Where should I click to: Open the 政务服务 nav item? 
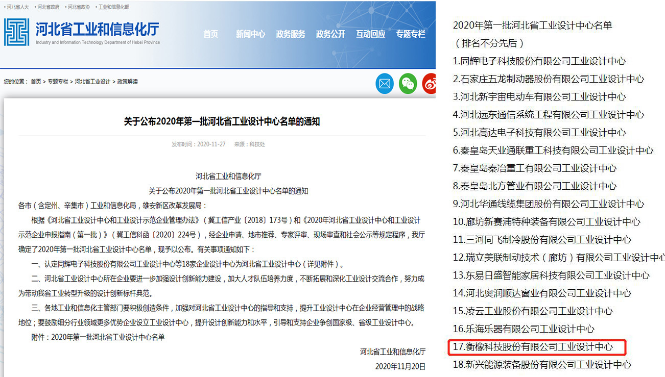pos(291,34)
